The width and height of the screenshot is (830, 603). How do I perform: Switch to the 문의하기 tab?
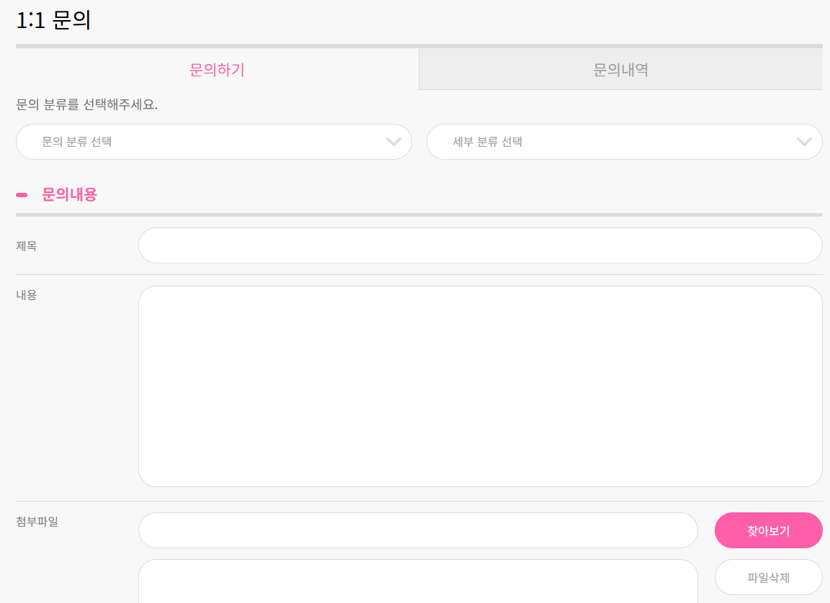(x=217, y=70)
